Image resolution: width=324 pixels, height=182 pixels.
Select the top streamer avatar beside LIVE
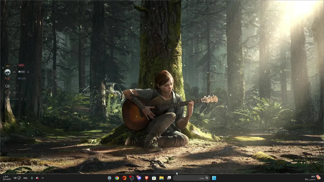pyautogui.click(x=8, y=65)
